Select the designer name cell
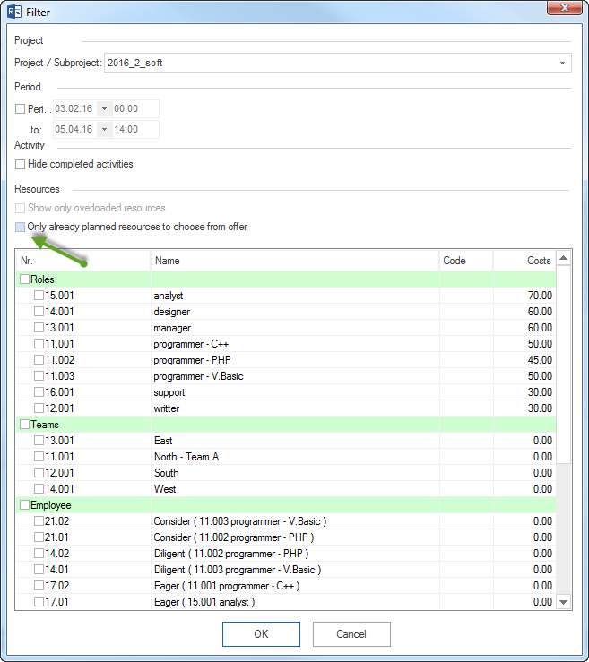 click(295, 311)
